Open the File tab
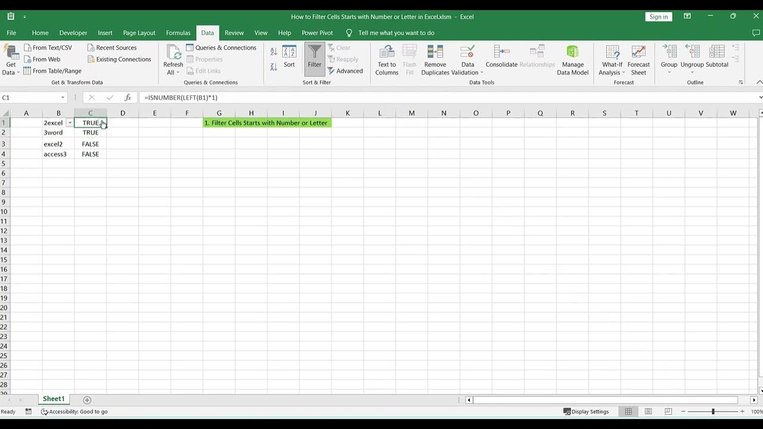 point(11,33)
